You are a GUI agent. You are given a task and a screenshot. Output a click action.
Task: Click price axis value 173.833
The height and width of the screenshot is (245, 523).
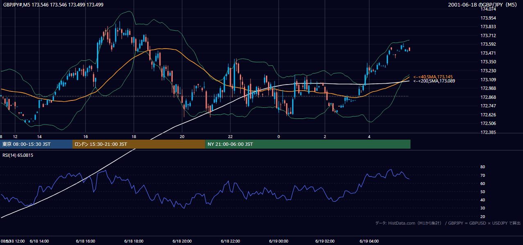488,27
